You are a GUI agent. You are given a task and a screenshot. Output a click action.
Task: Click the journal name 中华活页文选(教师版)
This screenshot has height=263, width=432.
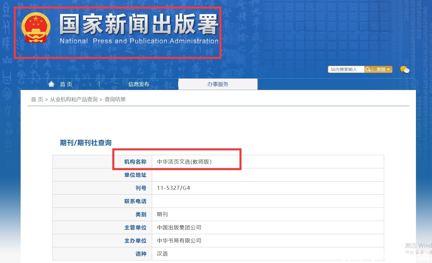click(x=184, y=162)
